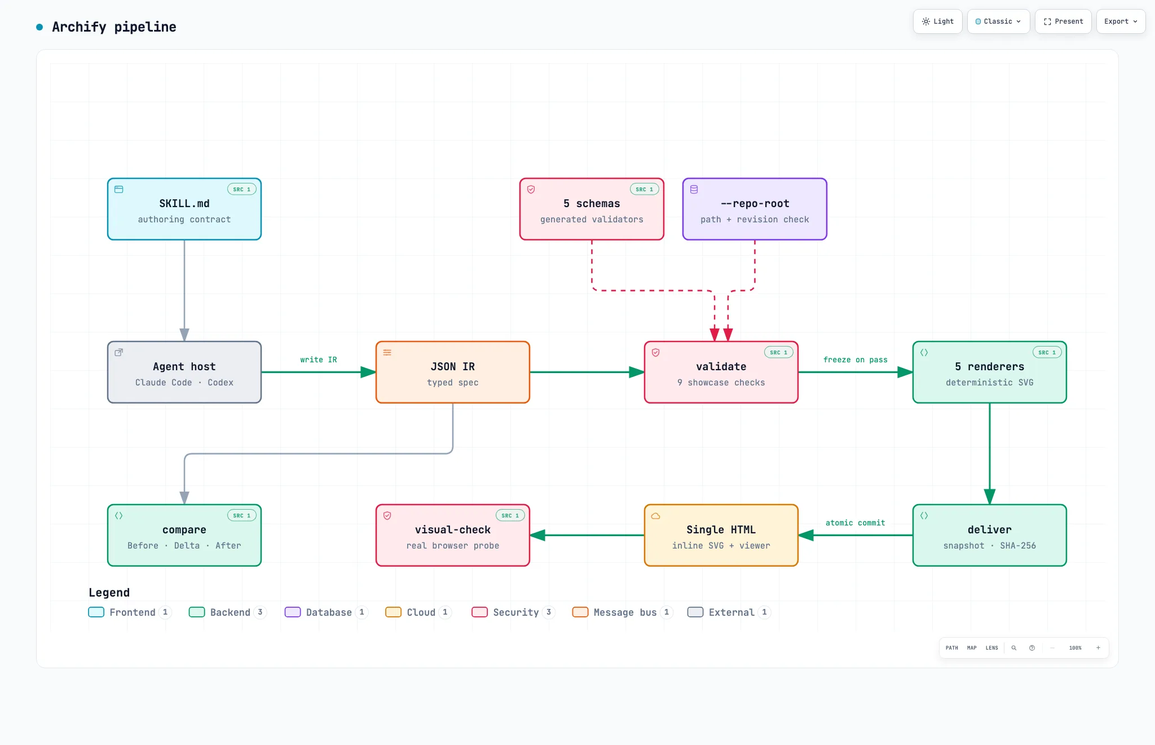Open the Classic style dropdown
This screenshot has width=1155, height=745.
(999, 21)
